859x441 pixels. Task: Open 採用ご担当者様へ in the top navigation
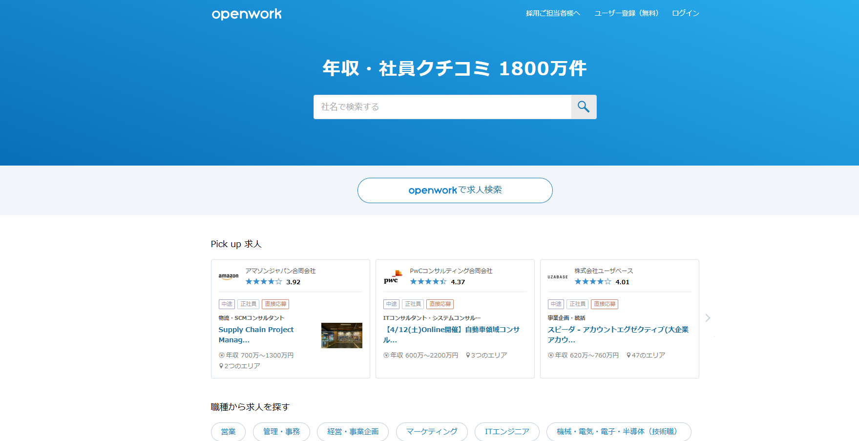(x=553, y=13)
